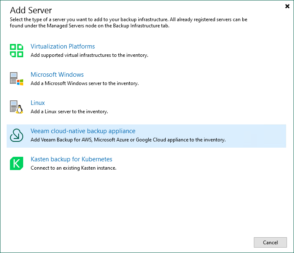Click the Microsoft Windows server icon
Screen dimensions: 294x253
click(x=17, y=79)
